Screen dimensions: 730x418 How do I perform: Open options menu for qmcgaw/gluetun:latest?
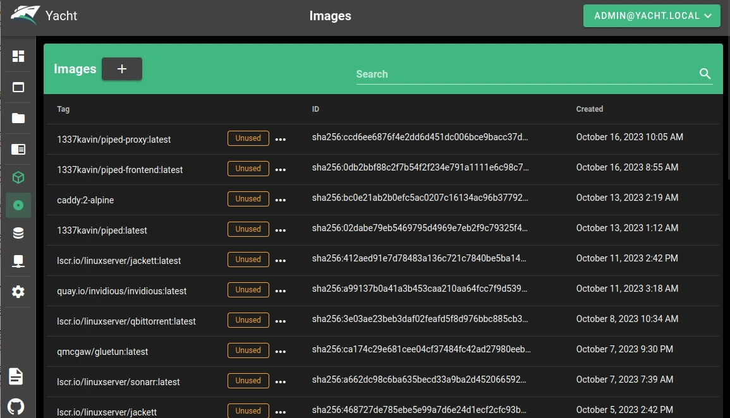tap(281, 352)
